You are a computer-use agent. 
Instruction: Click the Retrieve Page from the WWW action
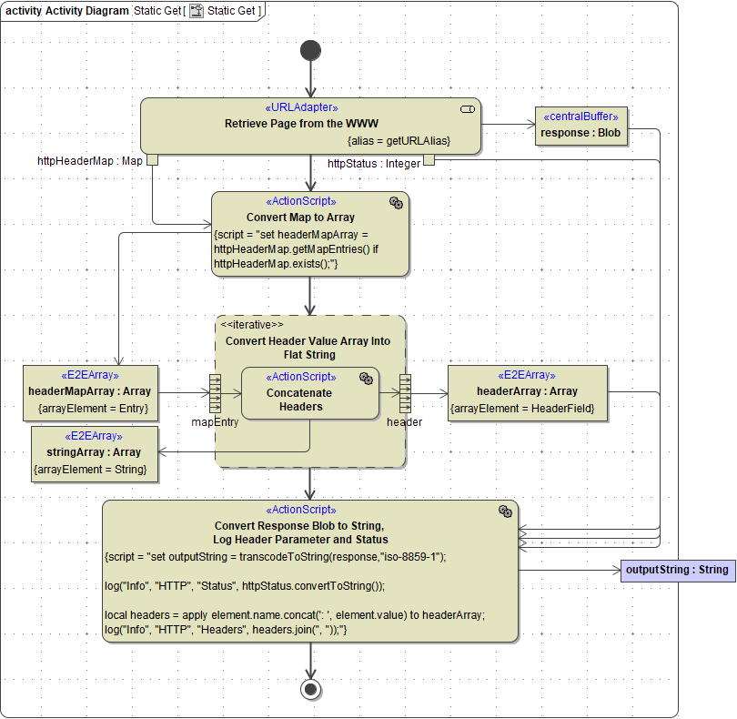pos(301,124)
